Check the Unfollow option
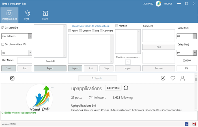 click(80, 31)
